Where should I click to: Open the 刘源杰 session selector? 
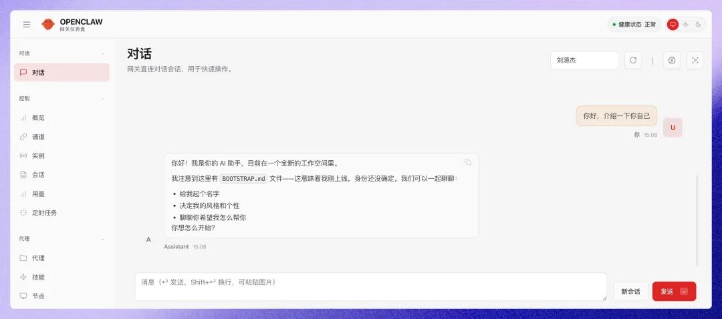pyautogui.click(x=584, y=60)
